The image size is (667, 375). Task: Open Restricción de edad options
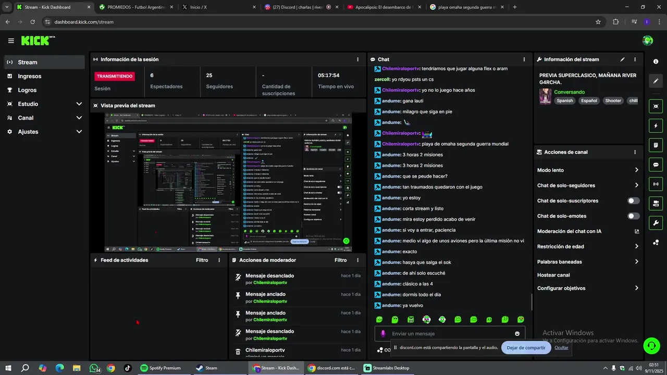click(588, 246)
